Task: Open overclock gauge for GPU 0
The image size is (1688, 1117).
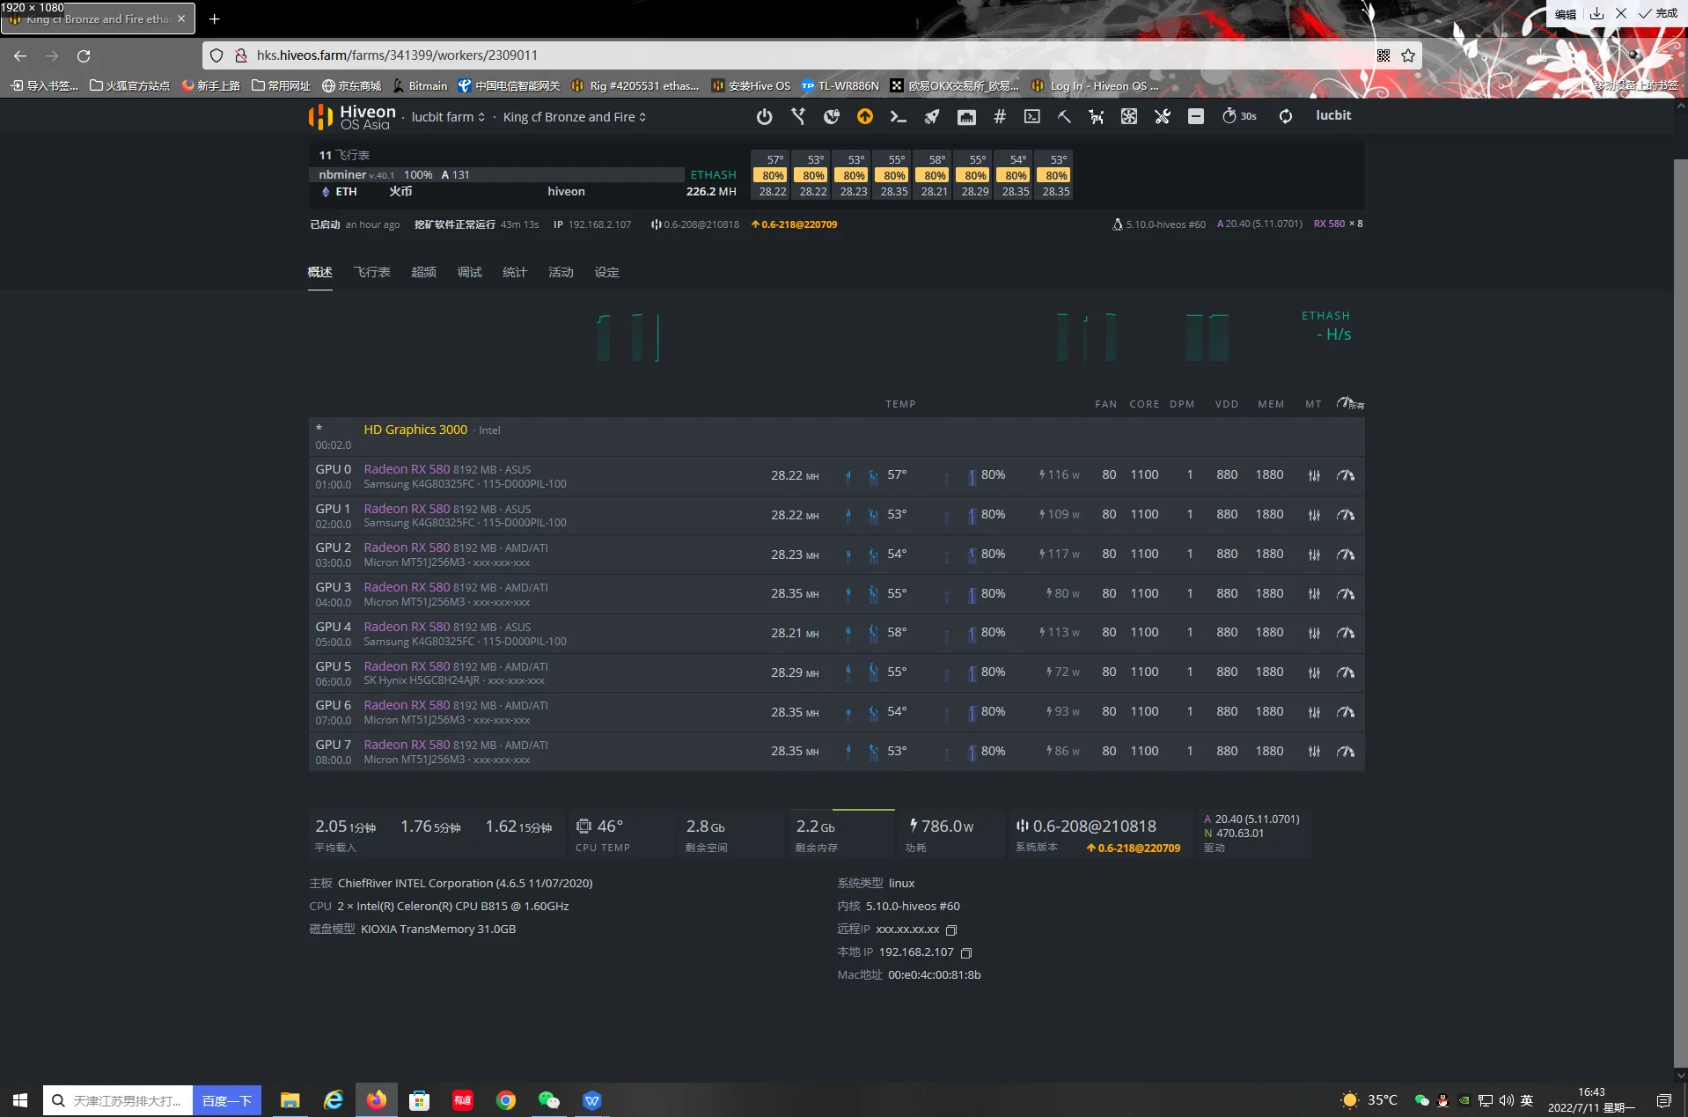Action: click(1346, 475)
